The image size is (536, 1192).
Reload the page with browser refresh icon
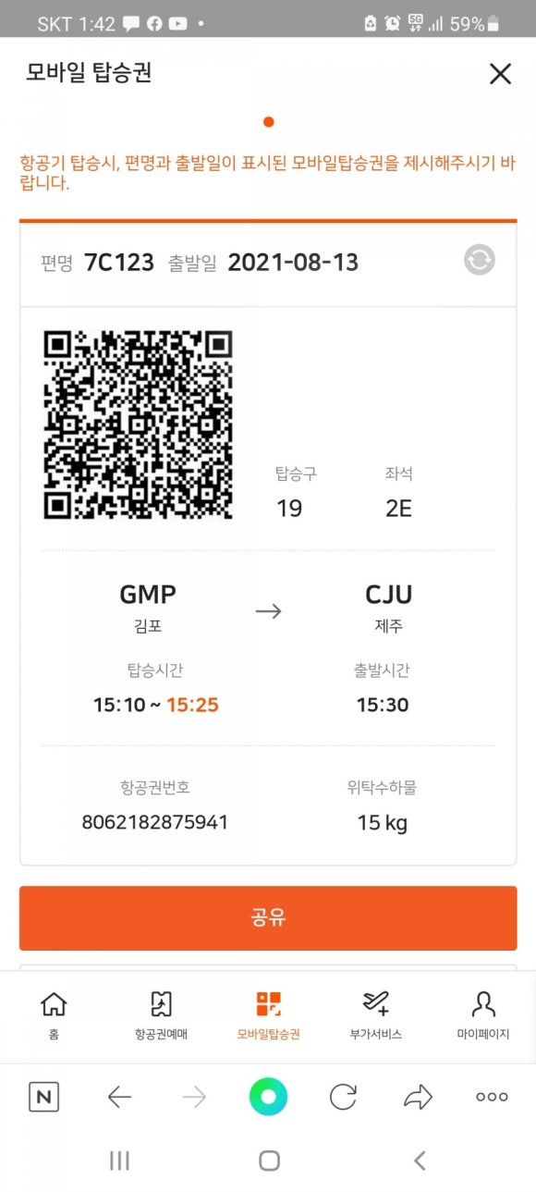tap(343, 1098)
